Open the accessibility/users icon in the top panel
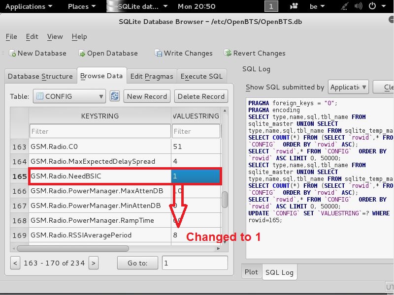The width and height of the screenshot is (394, 295). click(294, 6)
